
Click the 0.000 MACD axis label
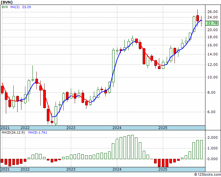click(213, 159)
